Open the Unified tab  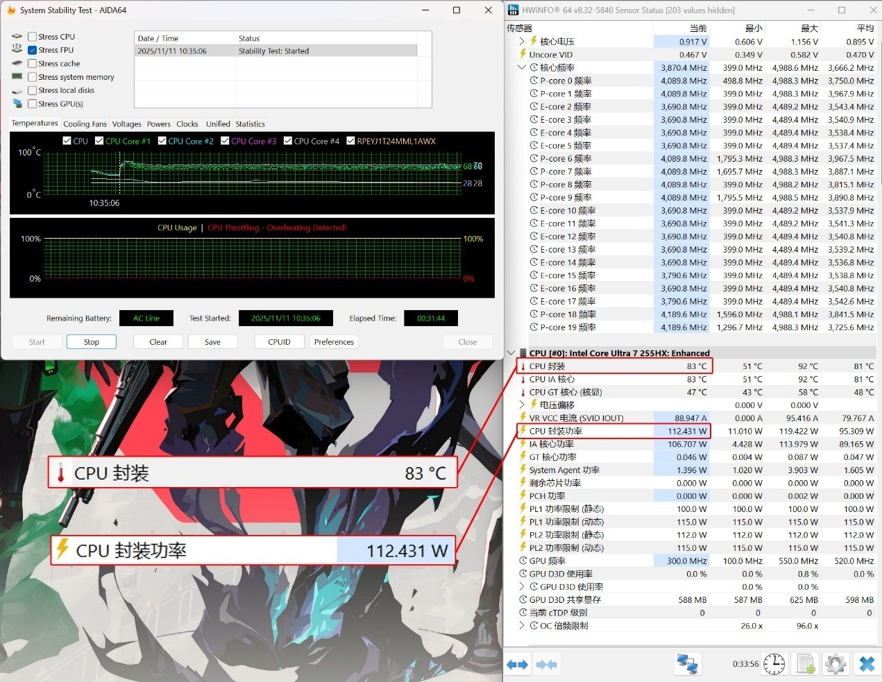click(x=218, y=124)
